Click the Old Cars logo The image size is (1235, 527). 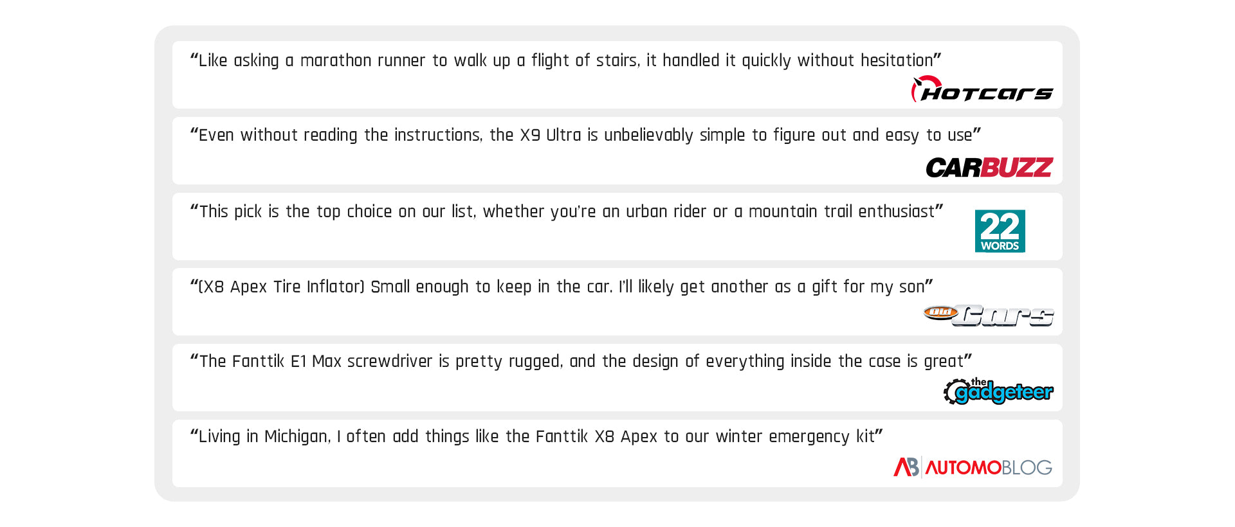[989, 315]
